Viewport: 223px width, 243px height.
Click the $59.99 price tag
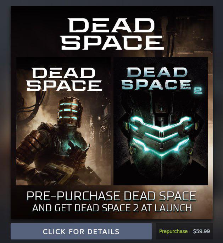tap(201, 231)
